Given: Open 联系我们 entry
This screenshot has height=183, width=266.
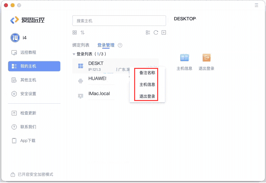Looking at the screenshot, I should (x=28, y=127).
